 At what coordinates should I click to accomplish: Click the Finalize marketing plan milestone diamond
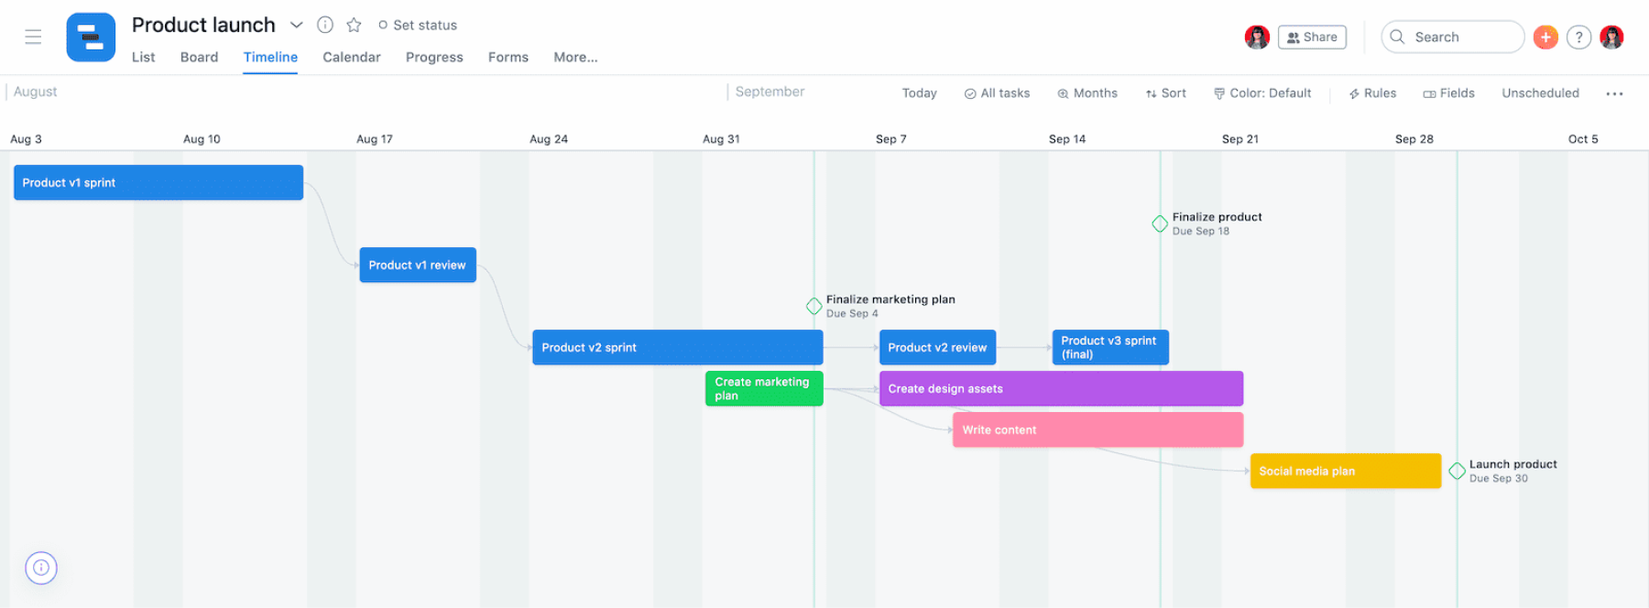pyautogui.click(x=814, y=306)
